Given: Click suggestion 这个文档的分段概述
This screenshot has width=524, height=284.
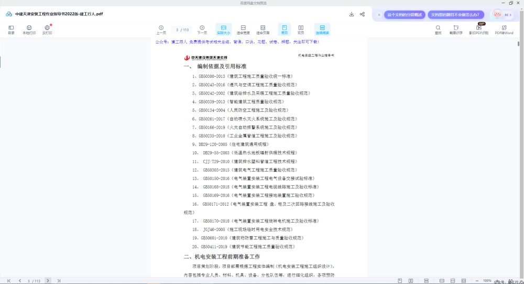Looking at the screenshot, I should click(x=405, y=15).
